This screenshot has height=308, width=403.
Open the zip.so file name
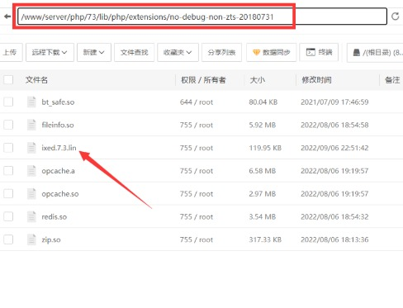point(51,239)
